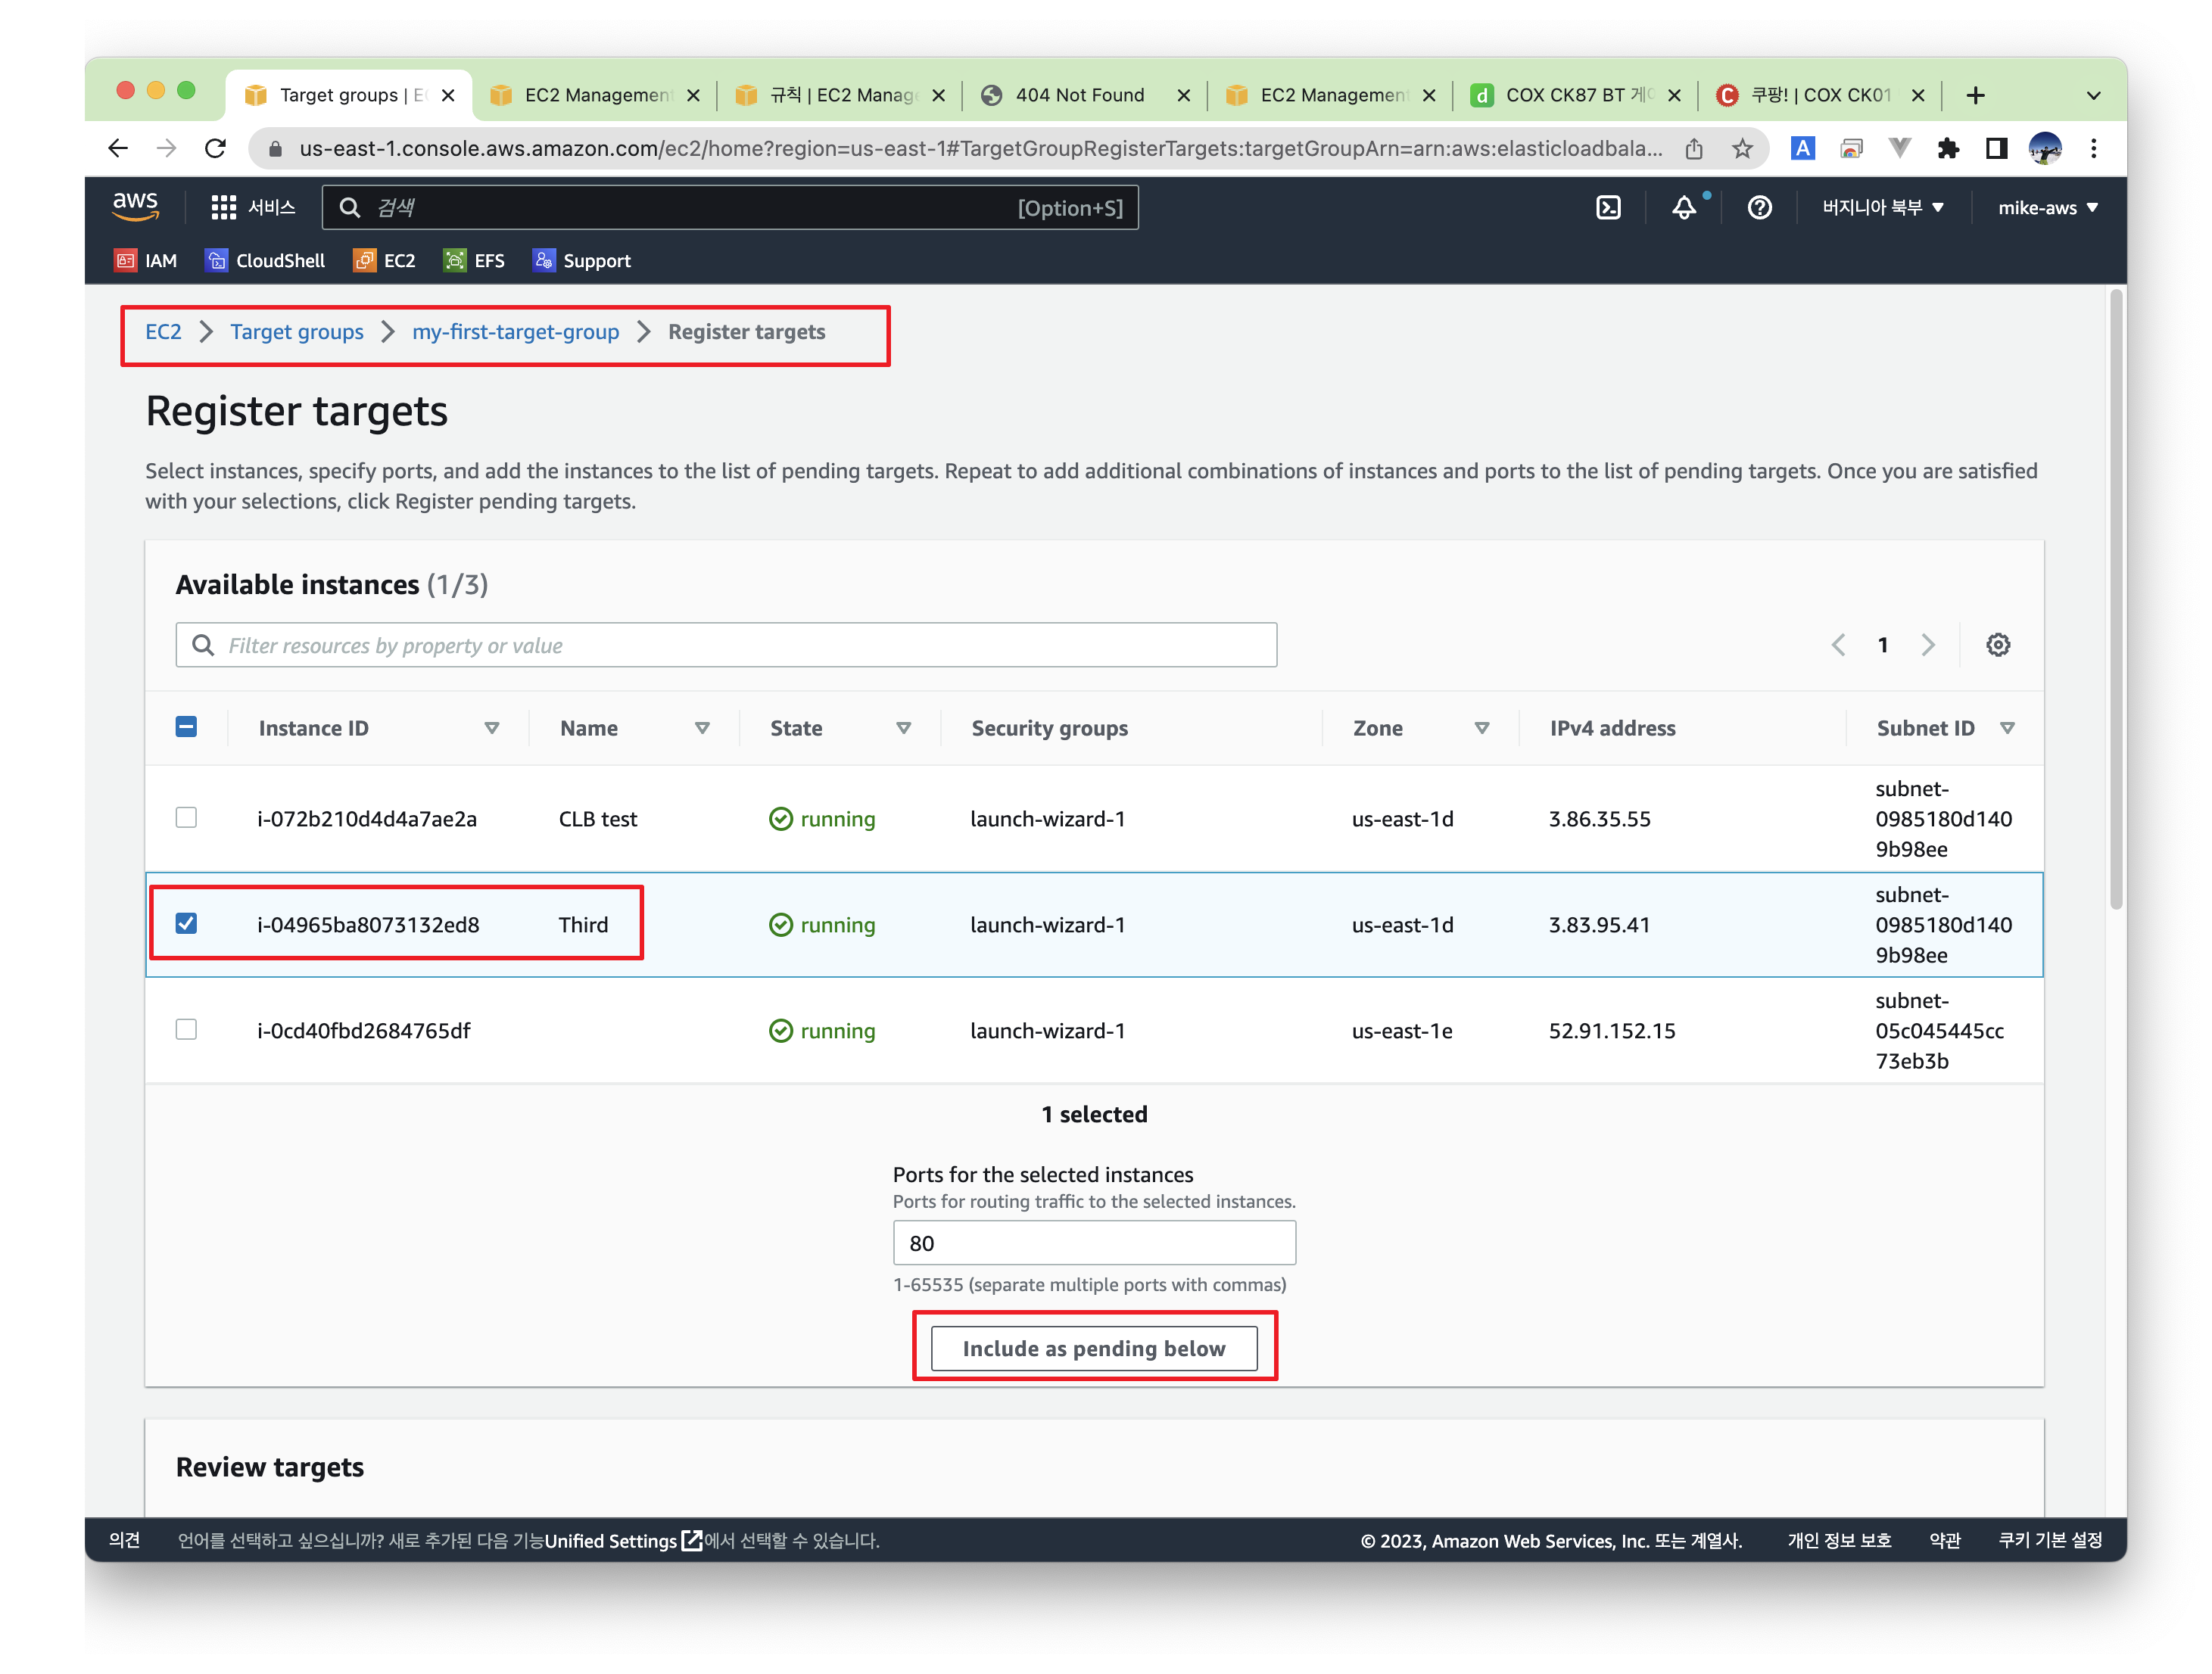Click the ports input field showing 80

pos(1093,1243)
